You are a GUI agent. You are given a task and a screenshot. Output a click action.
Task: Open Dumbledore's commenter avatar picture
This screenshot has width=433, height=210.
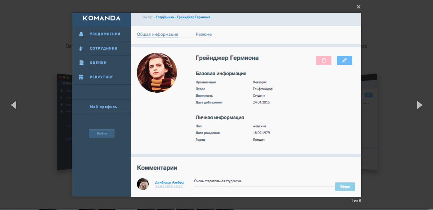pyautogui.click(x=143, y=184)
